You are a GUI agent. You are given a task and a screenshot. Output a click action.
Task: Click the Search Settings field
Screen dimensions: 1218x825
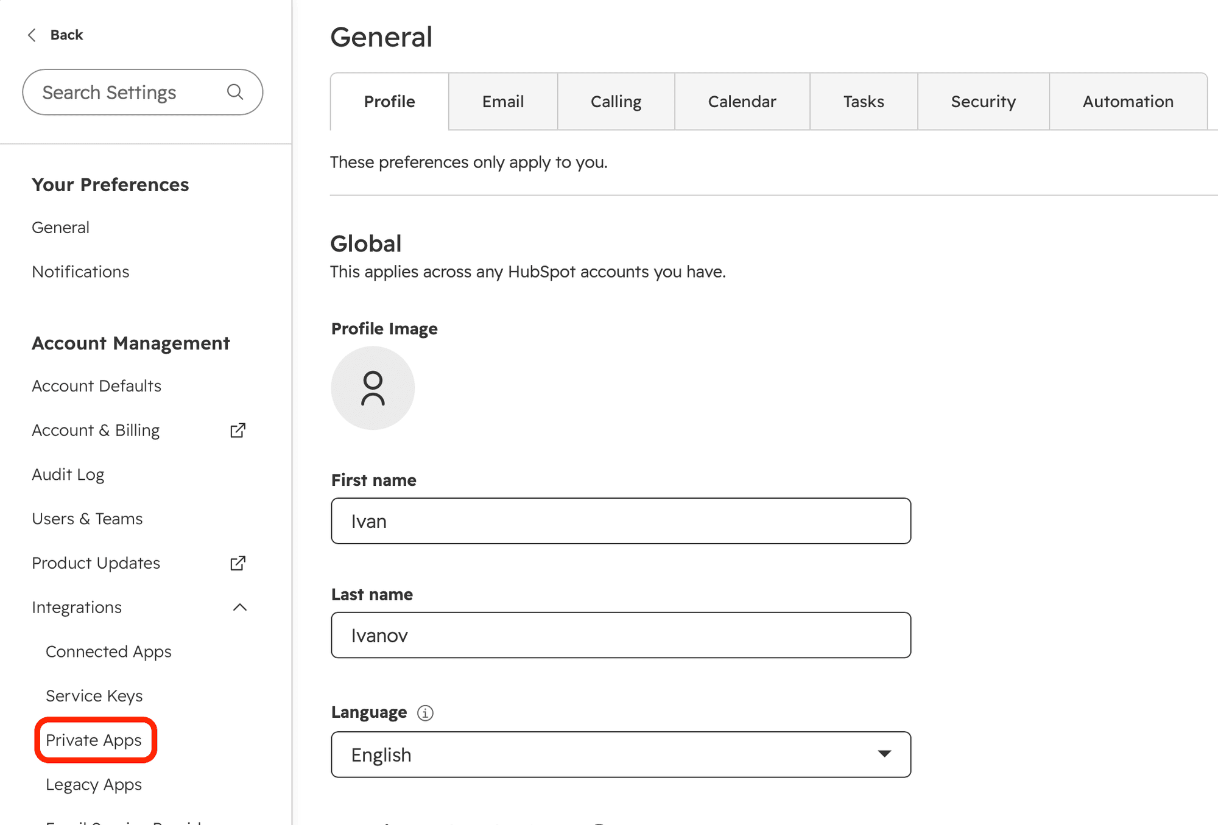click(143, 92)
